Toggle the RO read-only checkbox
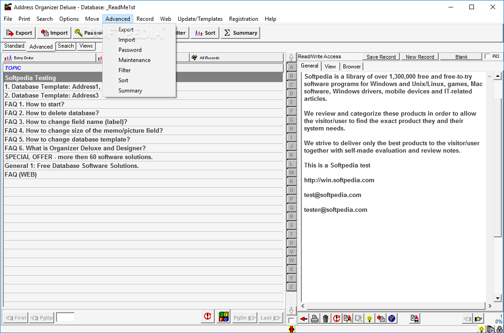 pyautogui.click(x=487, y=56)
